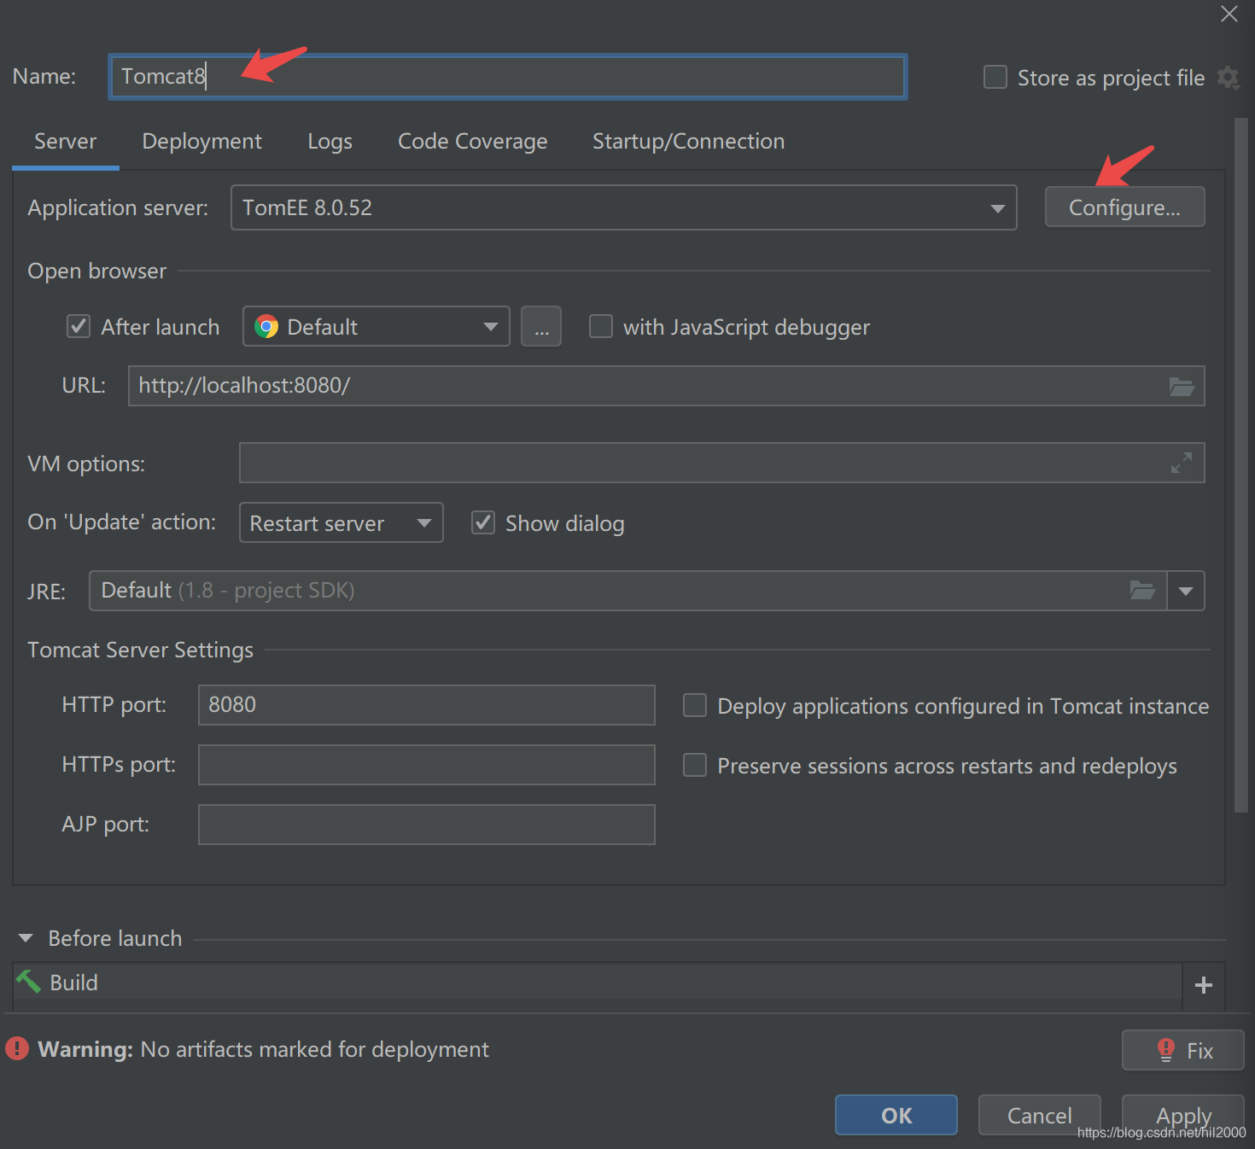Browse for a JRE with the folder icon

click(1142, 590)
